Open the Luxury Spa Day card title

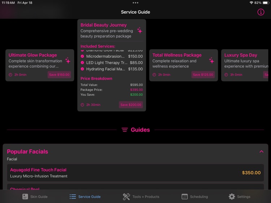[x=241, y=55]
